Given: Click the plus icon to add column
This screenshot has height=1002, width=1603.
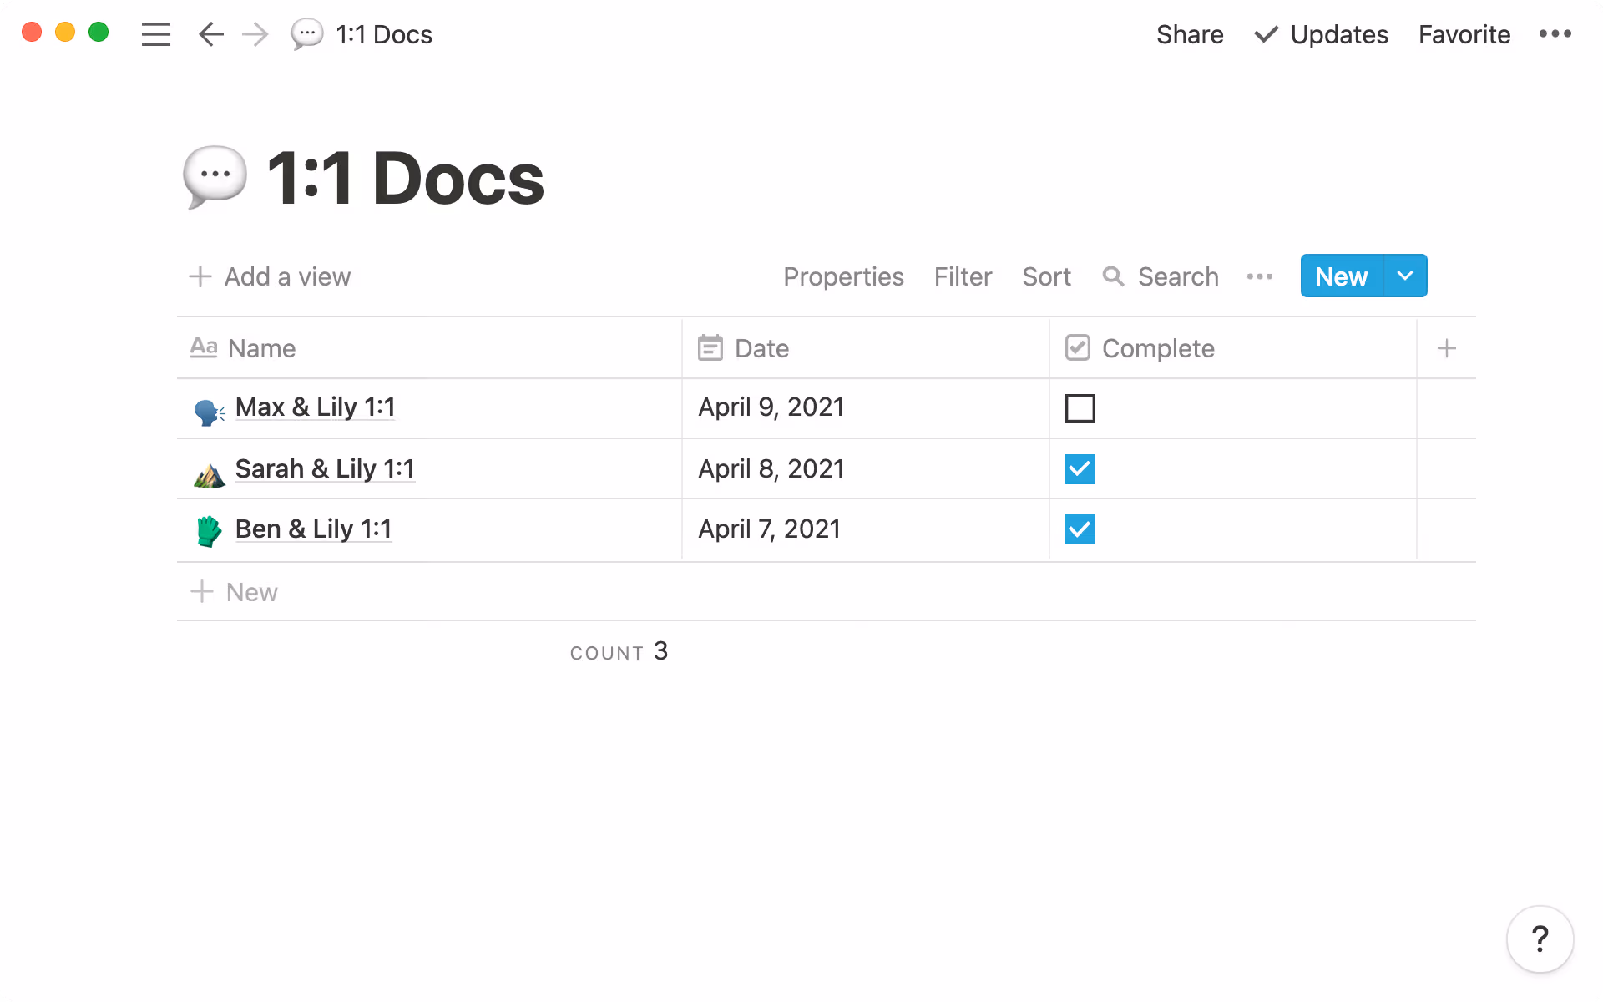Looking at the screenshot, I should point(1446,348).
